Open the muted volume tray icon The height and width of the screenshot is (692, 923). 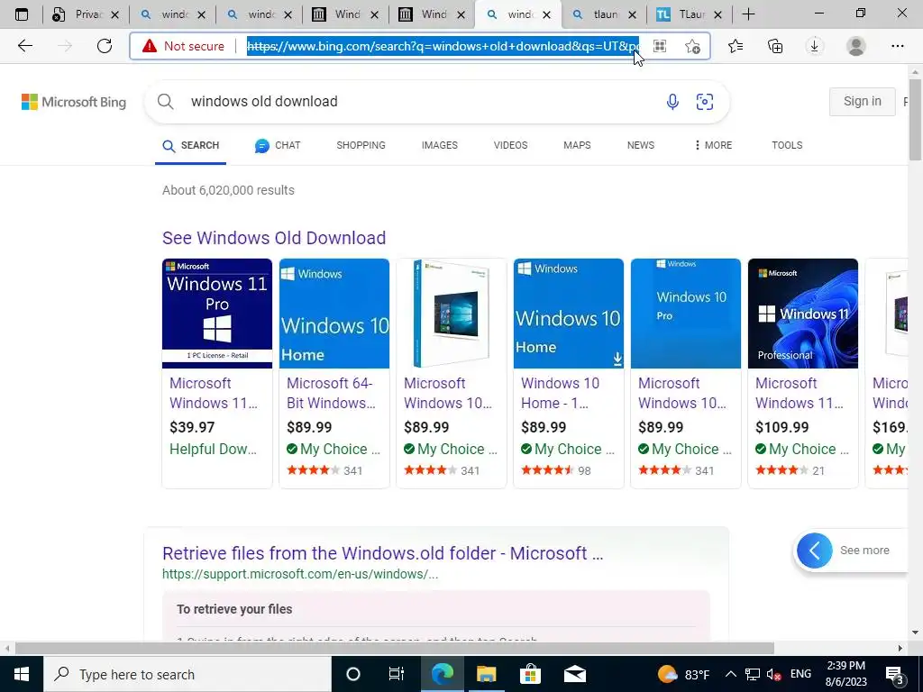pos(774,674)
